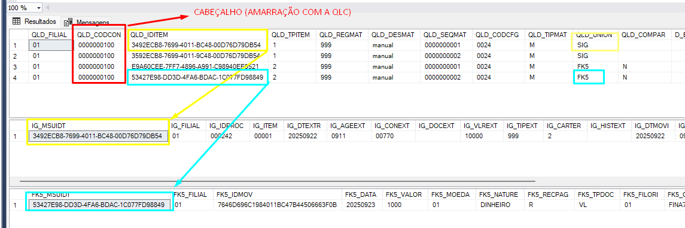Select the FK5_FILORI column header
The height and width of the screenshot is (228, 685).
(642, 194)
